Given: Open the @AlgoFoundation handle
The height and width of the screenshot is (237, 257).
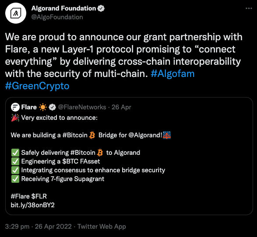Looking at the screenshot, I should (57, 17).
